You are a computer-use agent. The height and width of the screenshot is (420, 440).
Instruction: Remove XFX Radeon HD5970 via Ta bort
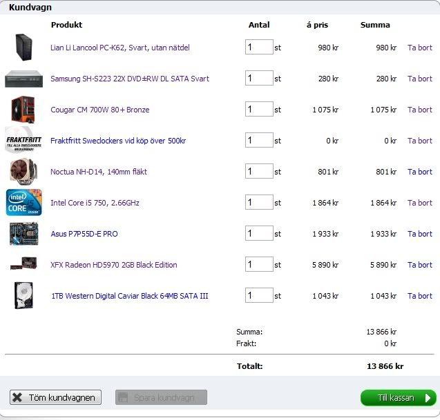click(x=420, y=265)
